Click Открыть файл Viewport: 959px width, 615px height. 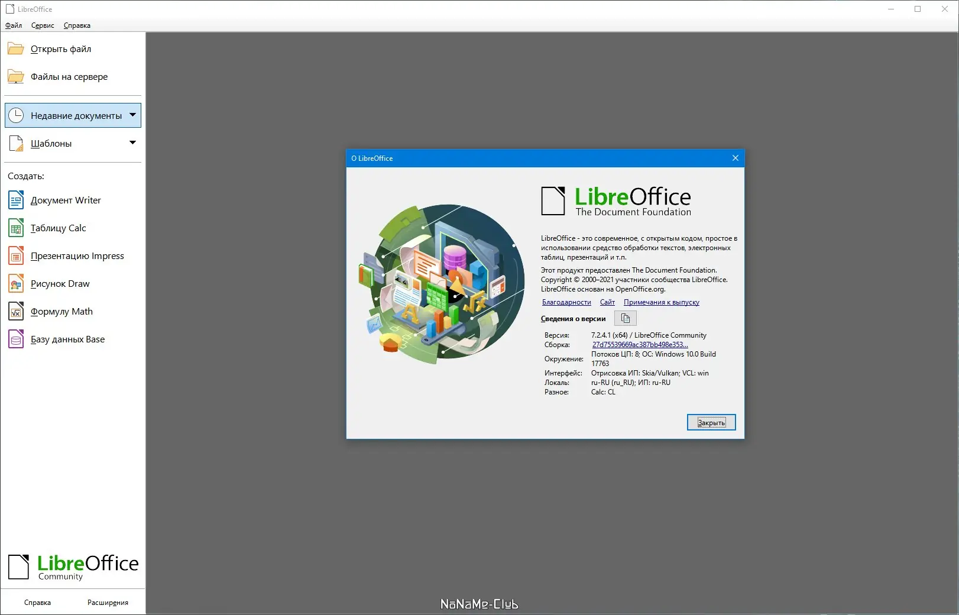coord(61,48)
